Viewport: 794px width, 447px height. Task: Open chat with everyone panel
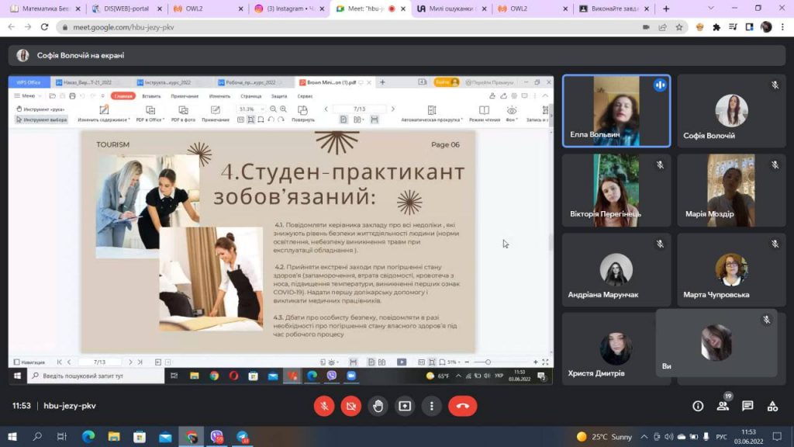coord(747,406)
